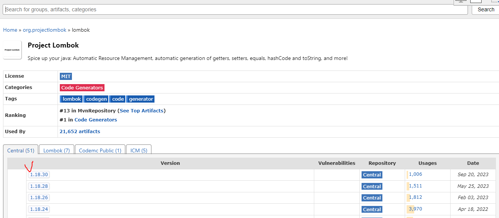Click the Ranking row label
Image resolution: width=499 pixels, height=218 pixels.
[15, 115]
